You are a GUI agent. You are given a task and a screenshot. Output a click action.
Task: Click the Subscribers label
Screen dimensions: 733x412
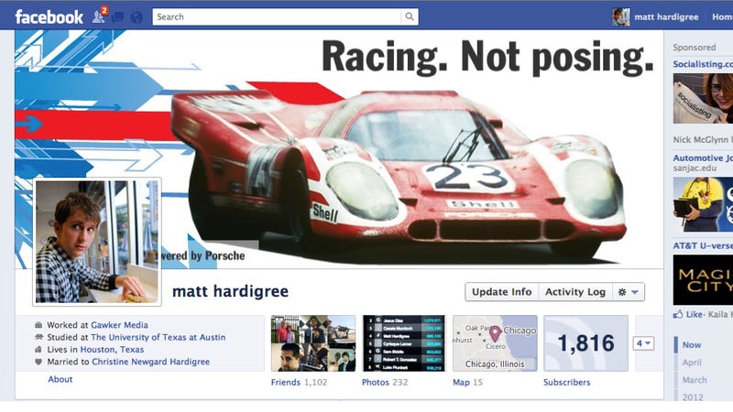pos(566,382)
